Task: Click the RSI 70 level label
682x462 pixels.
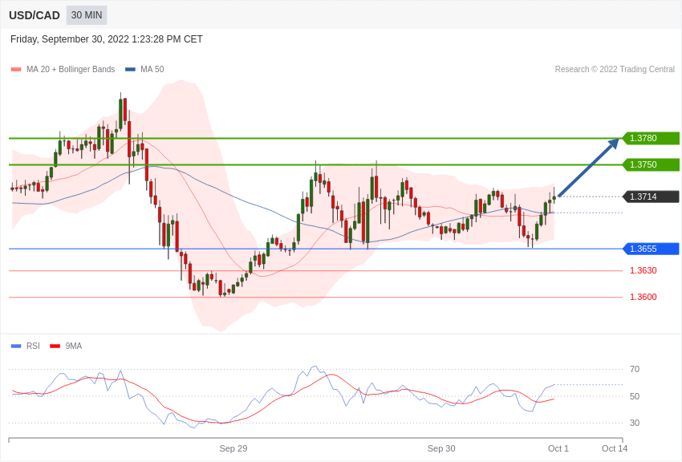Action: (x=635, y=370)
